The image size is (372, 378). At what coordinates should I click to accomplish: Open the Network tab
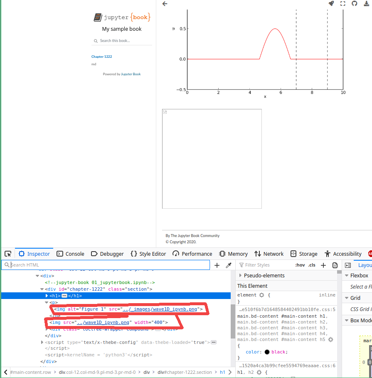tap(269, 254)
